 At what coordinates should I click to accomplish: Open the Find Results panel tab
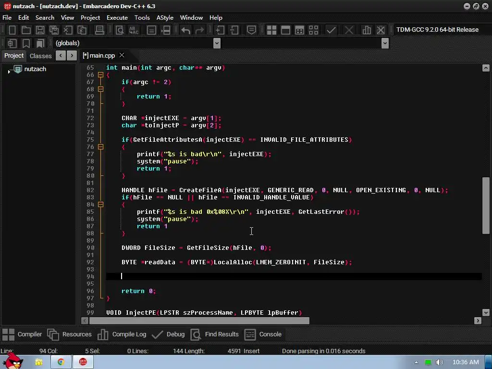(x=214, y=334)
